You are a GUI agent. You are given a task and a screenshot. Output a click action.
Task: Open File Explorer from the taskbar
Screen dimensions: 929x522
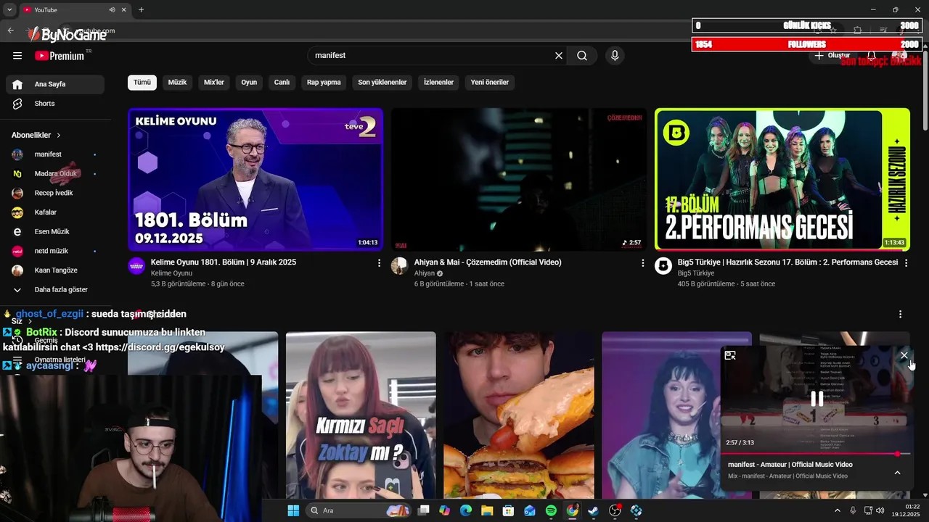487,510
